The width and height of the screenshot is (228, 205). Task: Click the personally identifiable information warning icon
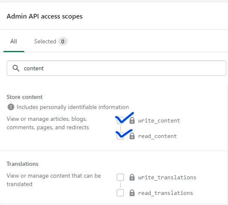coord(11,107)
